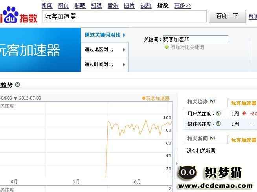Select 玩客加速器 tab in 相关新闻 panel

click(x=243, y=140)
